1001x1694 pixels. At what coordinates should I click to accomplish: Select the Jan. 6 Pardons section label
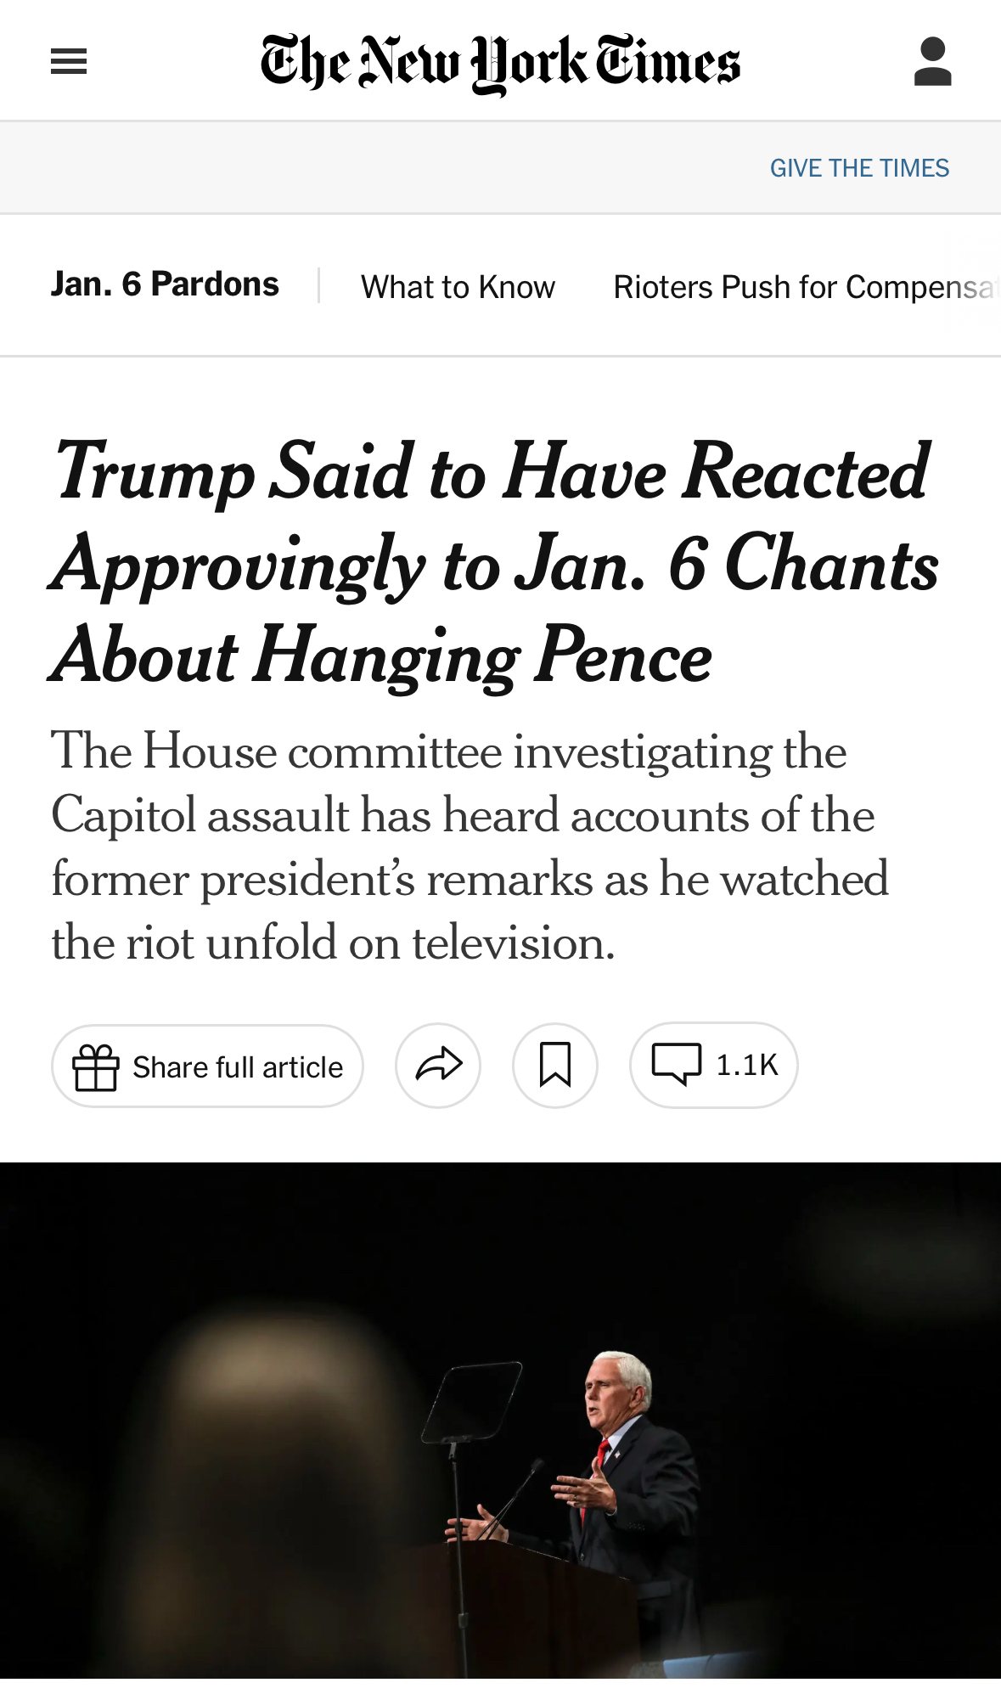(165, 284)
